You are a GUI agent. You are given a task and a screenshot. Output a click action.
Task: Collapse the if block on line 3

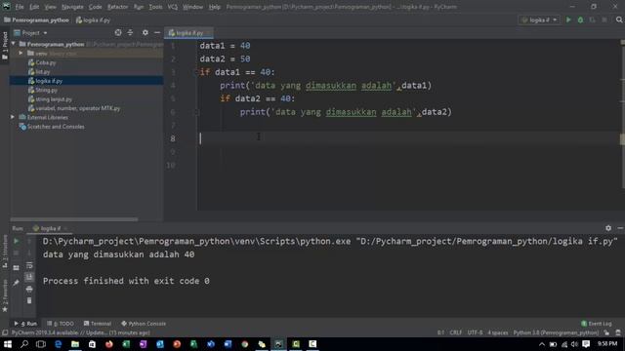(x=195, y=72)
